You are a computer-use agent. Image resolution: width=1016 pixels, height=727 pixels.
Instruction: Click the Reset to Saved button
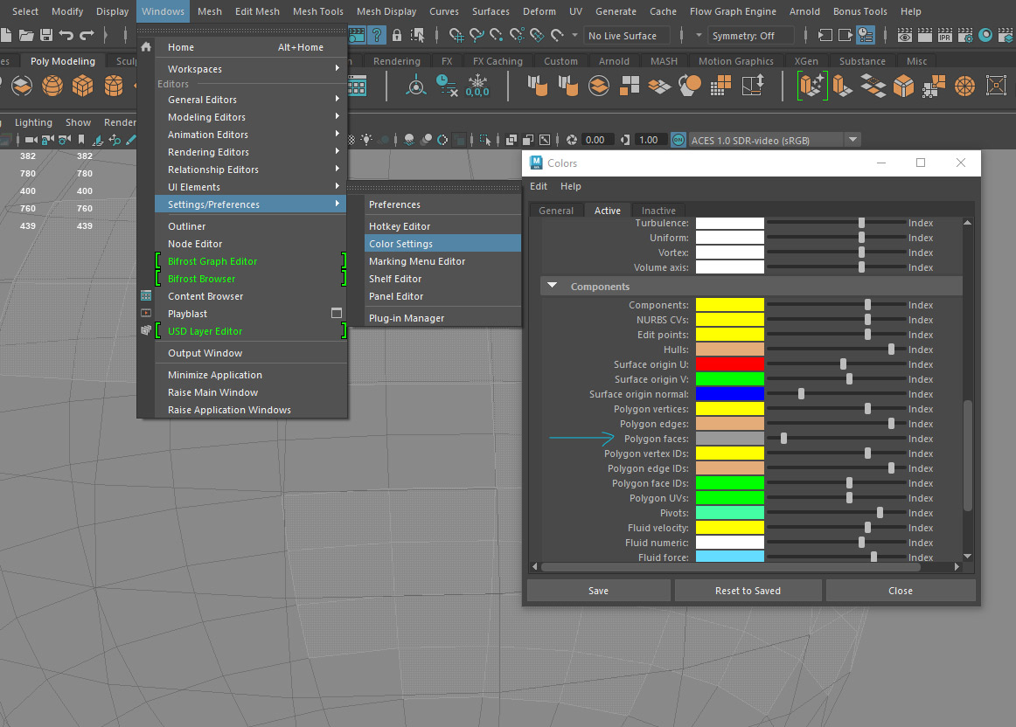pos(748,591)
